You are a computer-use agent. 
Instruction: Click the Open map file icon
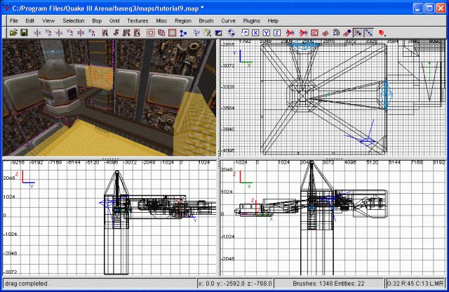13,33
